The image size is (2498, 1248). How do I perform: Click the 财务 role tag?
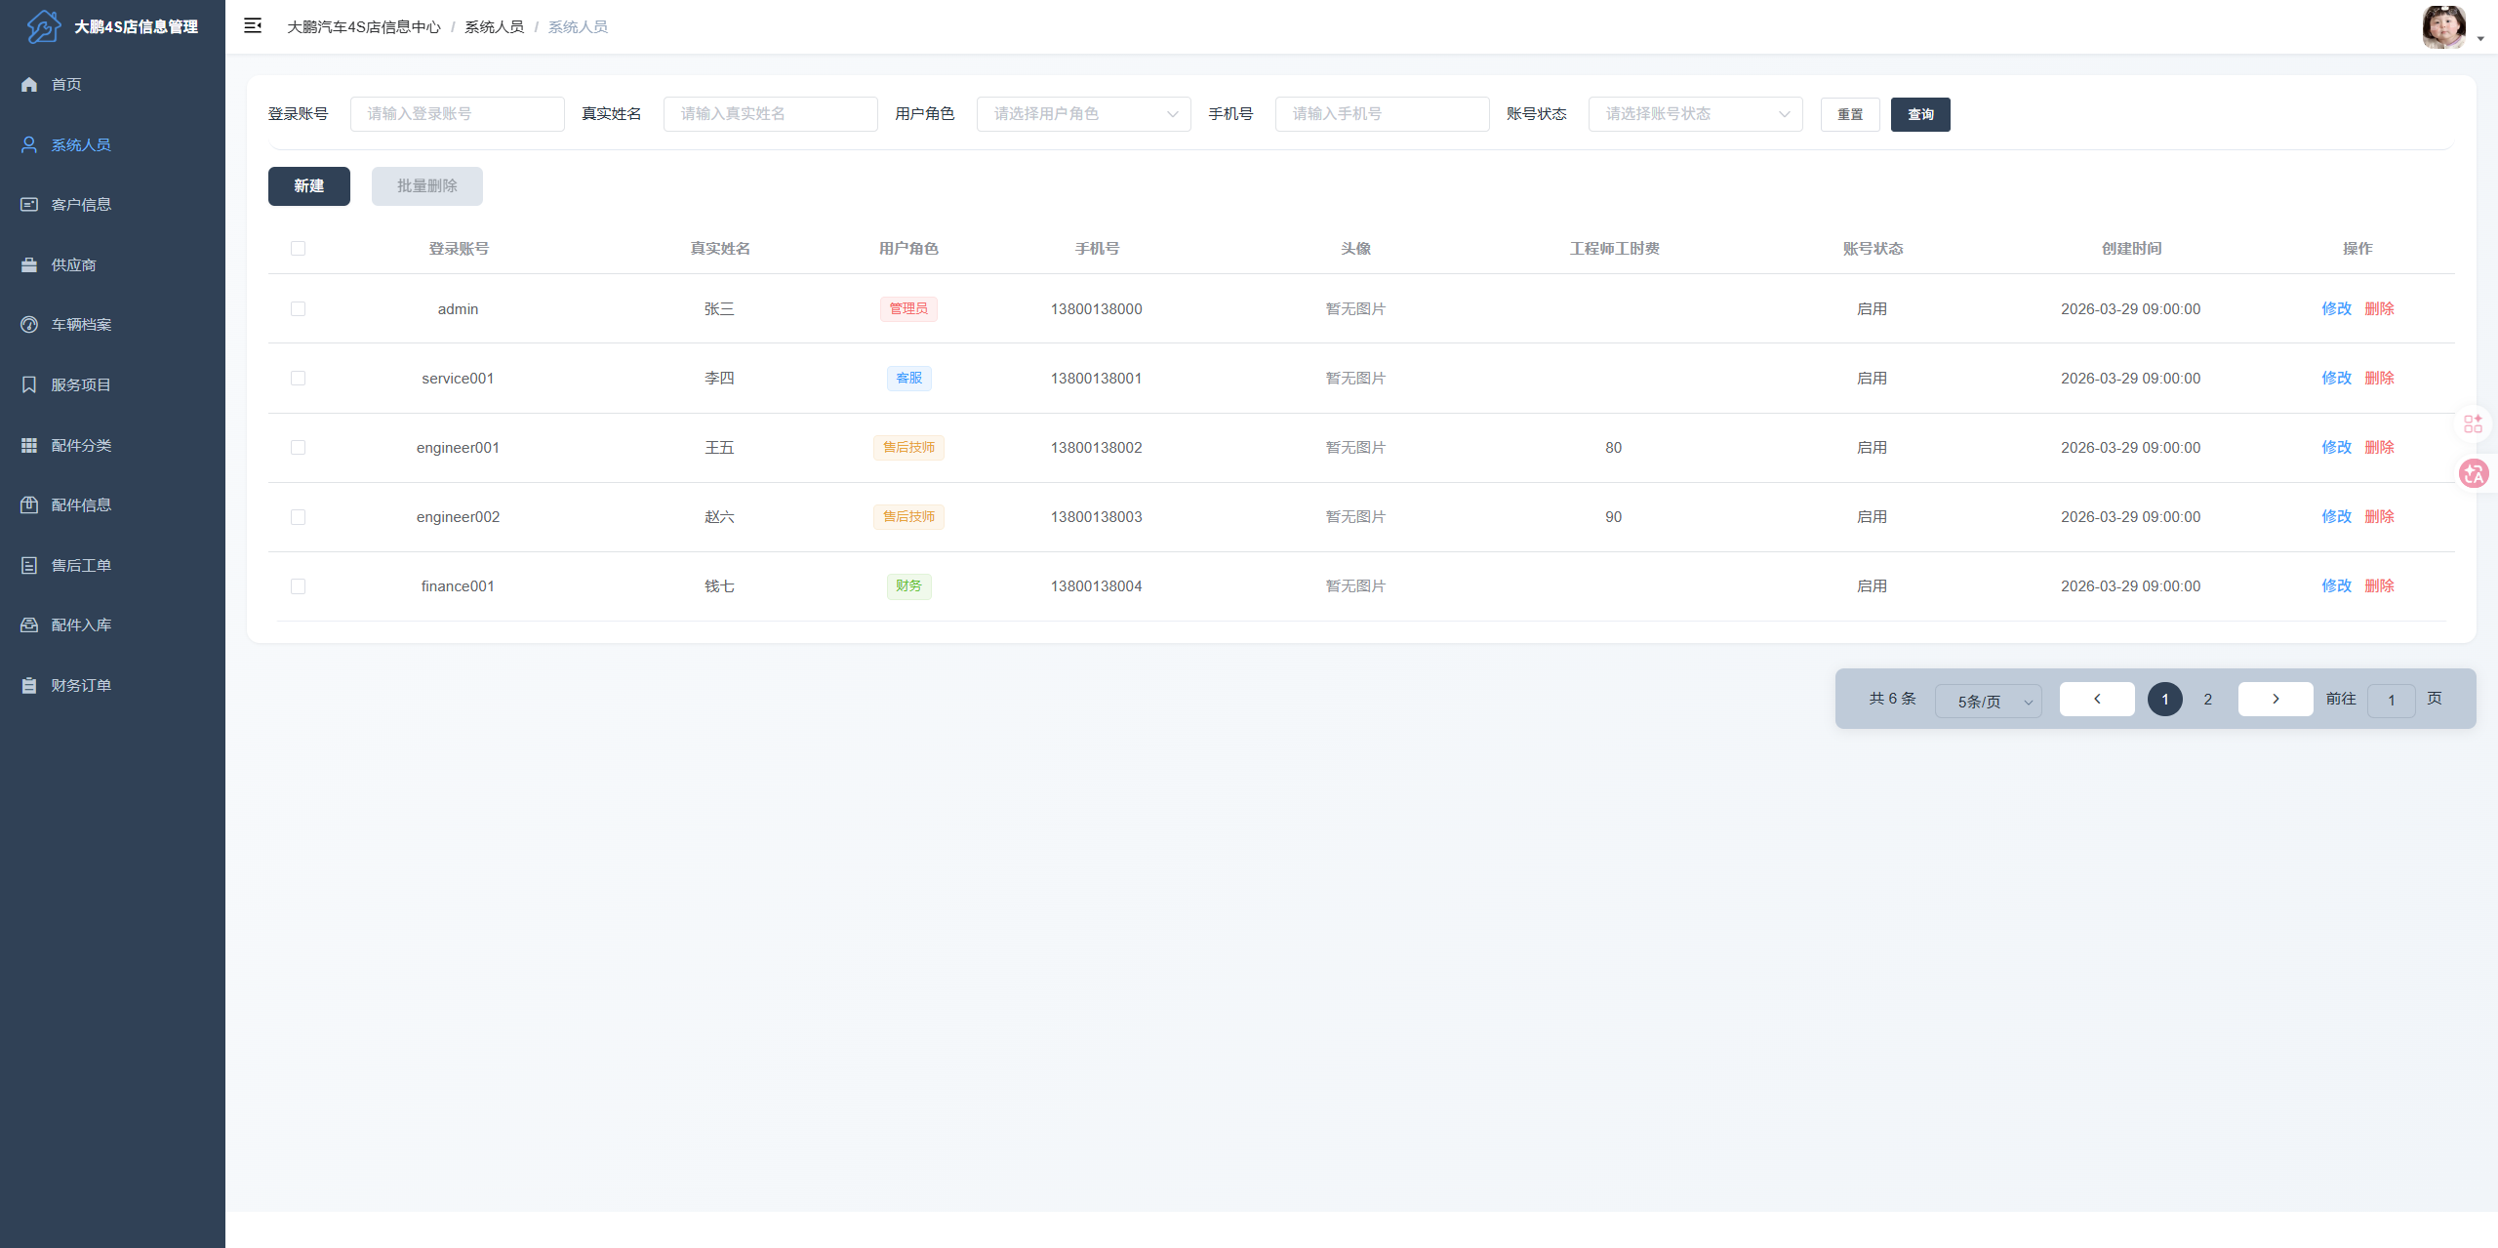pos(908,585)
